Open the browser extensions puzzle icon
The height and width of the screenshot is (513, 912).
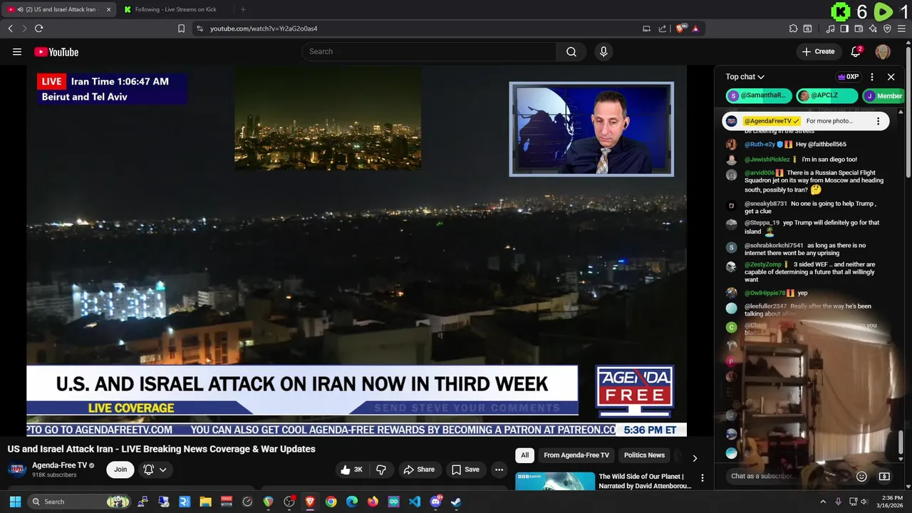793,28
